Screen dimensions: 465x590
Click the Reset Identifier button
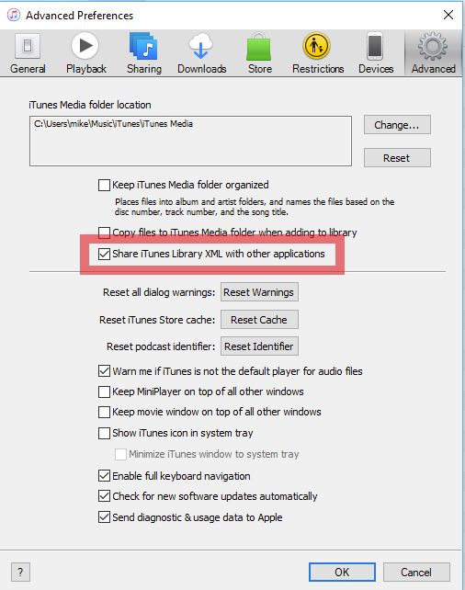(x=259, y=346)
